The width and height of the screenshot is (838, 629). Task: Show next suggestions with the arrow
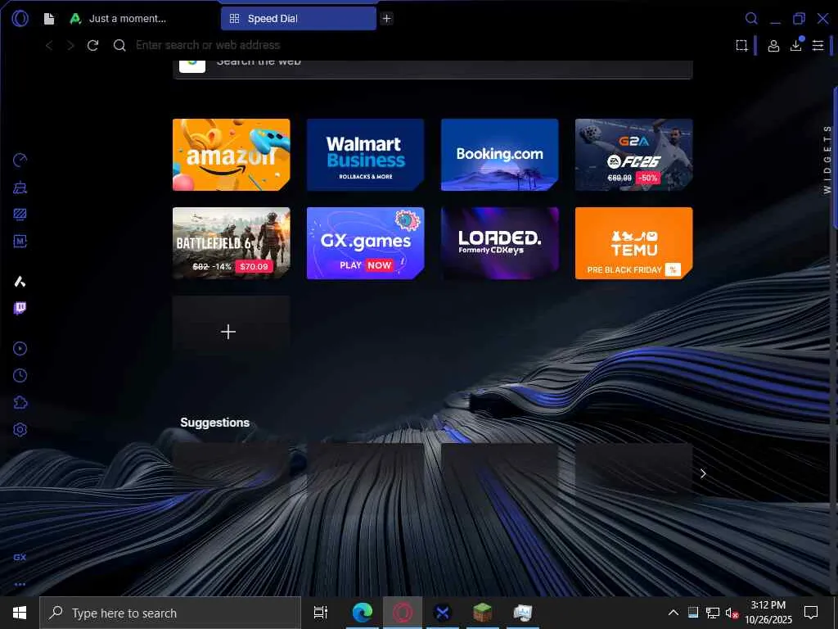703,473
